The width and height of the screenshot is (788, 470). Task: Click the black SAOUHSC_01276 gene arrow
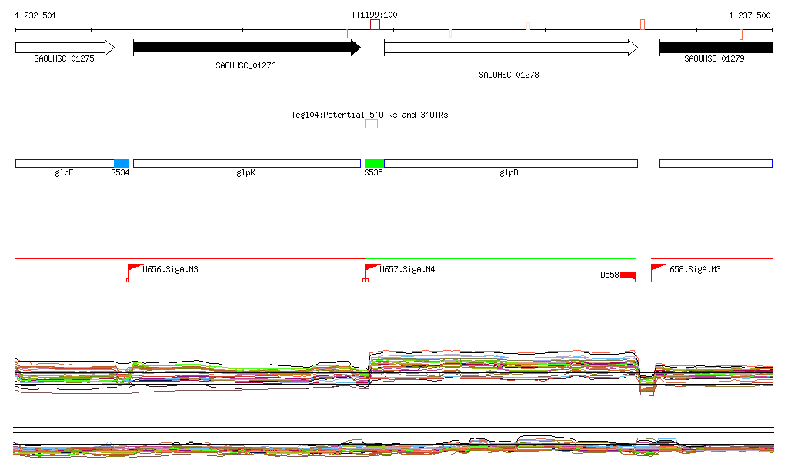tap(246, 48)
